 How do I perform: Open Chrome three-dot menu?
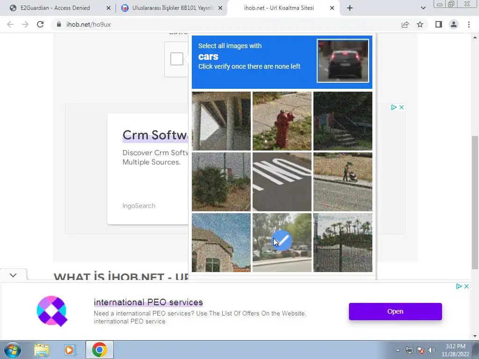coord(469,24)
